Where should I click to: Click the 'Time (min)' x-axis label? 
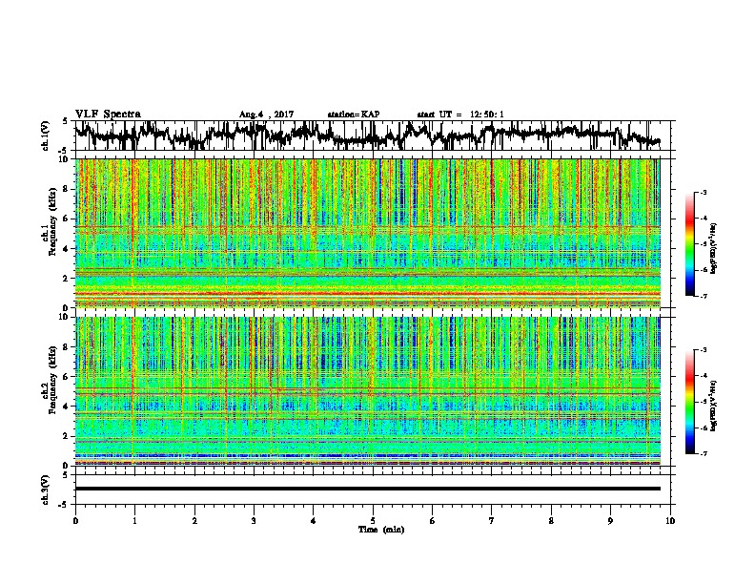click(x=381, y=530)
